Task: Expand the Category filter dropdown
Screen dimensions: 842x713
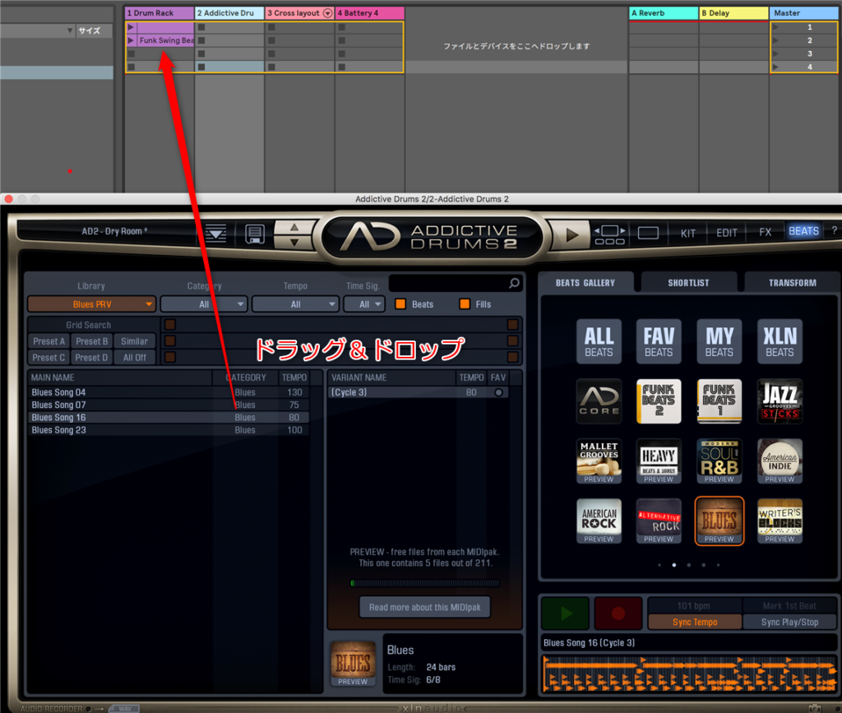Action: [204, 304]
